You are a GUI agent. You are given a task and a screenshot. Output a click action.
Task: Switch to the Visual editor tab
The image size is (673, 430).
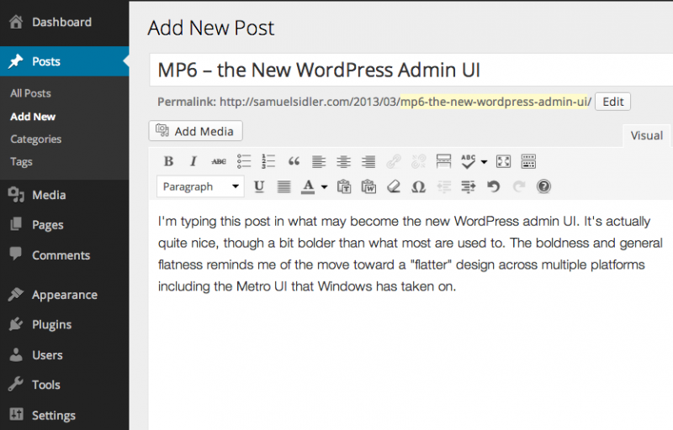point(646,136)
